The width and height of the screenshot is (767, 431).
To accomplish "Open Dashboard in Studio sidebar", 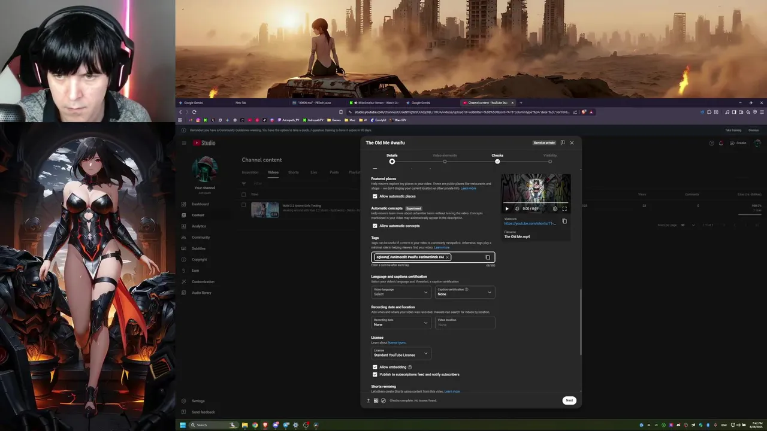I will pyautogui.click(x=200, y=204).
